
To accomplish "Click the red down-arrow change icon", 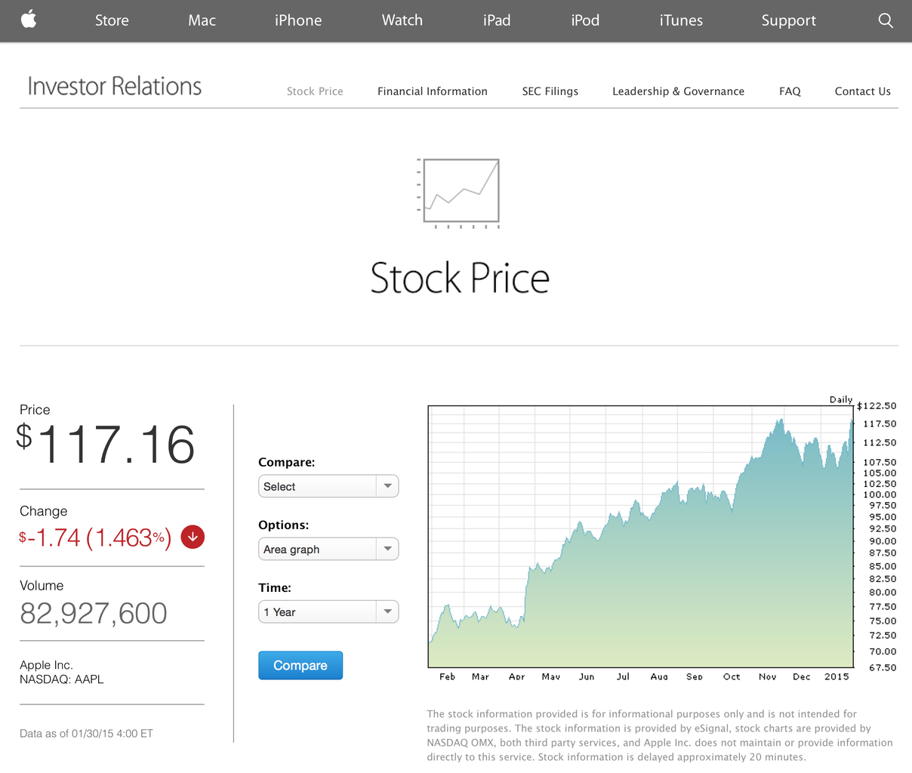I will pos(193,537).
